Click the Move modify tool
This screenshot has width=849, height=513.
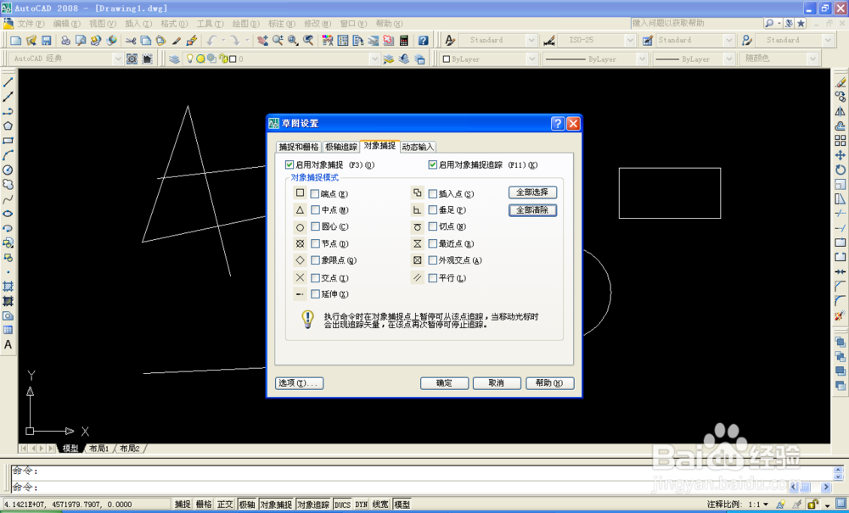pyautogui.click(x=841, y=156)
